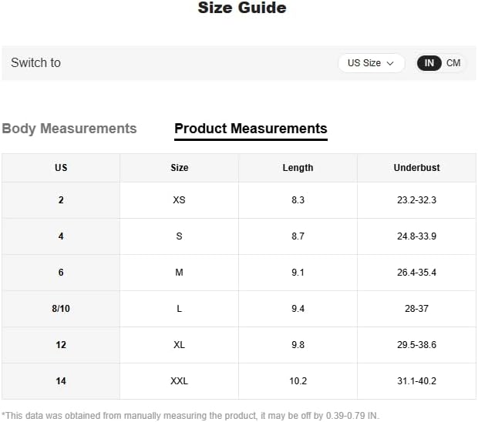This screenshot has height=422, width=478.
Task: Select the XS size cell
Action: point(179,200)
